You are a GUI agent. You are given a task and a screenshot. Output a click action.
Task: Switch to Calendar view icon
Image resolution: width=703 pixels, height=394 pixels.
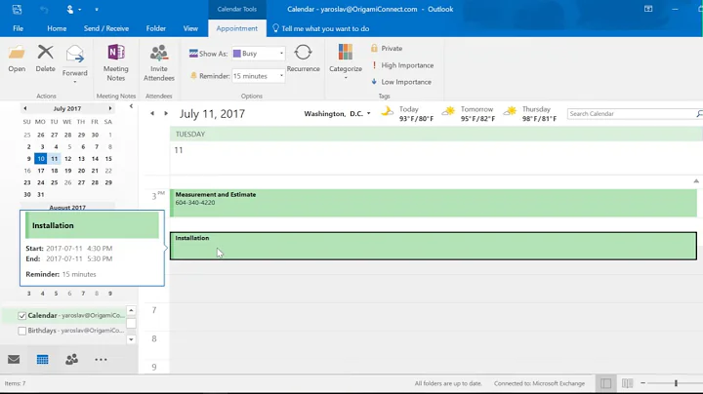coord(43,360)
